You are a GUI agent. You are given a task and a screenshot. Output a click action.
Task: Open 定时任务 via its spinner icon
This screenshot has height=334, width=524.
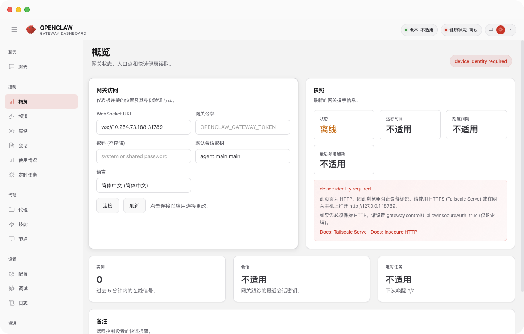[x=12, y=175]
